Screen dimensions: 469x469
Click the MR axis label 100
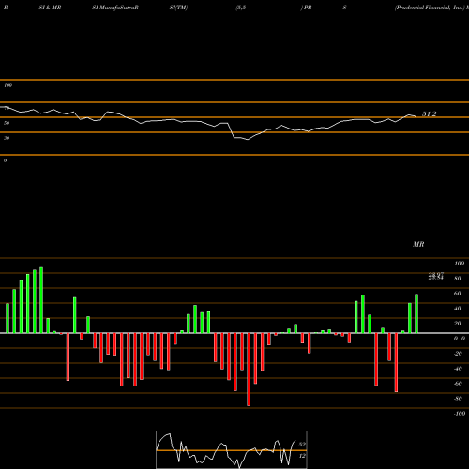460,264
